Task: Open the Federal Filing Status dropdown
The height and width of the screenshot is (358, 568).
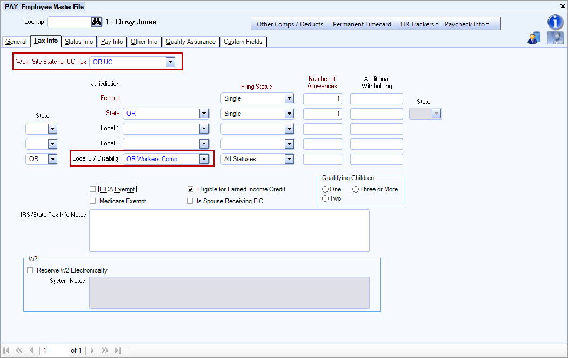Action: click(x=289, y=98)
